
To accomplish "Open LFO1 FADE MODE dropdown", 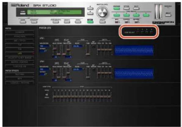I will tap(78, 46).
